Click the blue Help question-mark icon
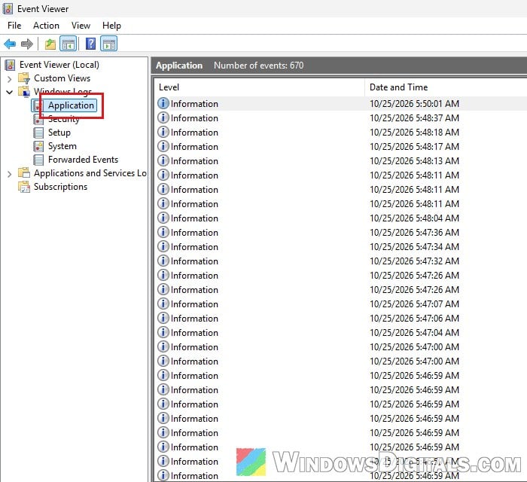This screenshot has width=527, height=482. (91, 44)
